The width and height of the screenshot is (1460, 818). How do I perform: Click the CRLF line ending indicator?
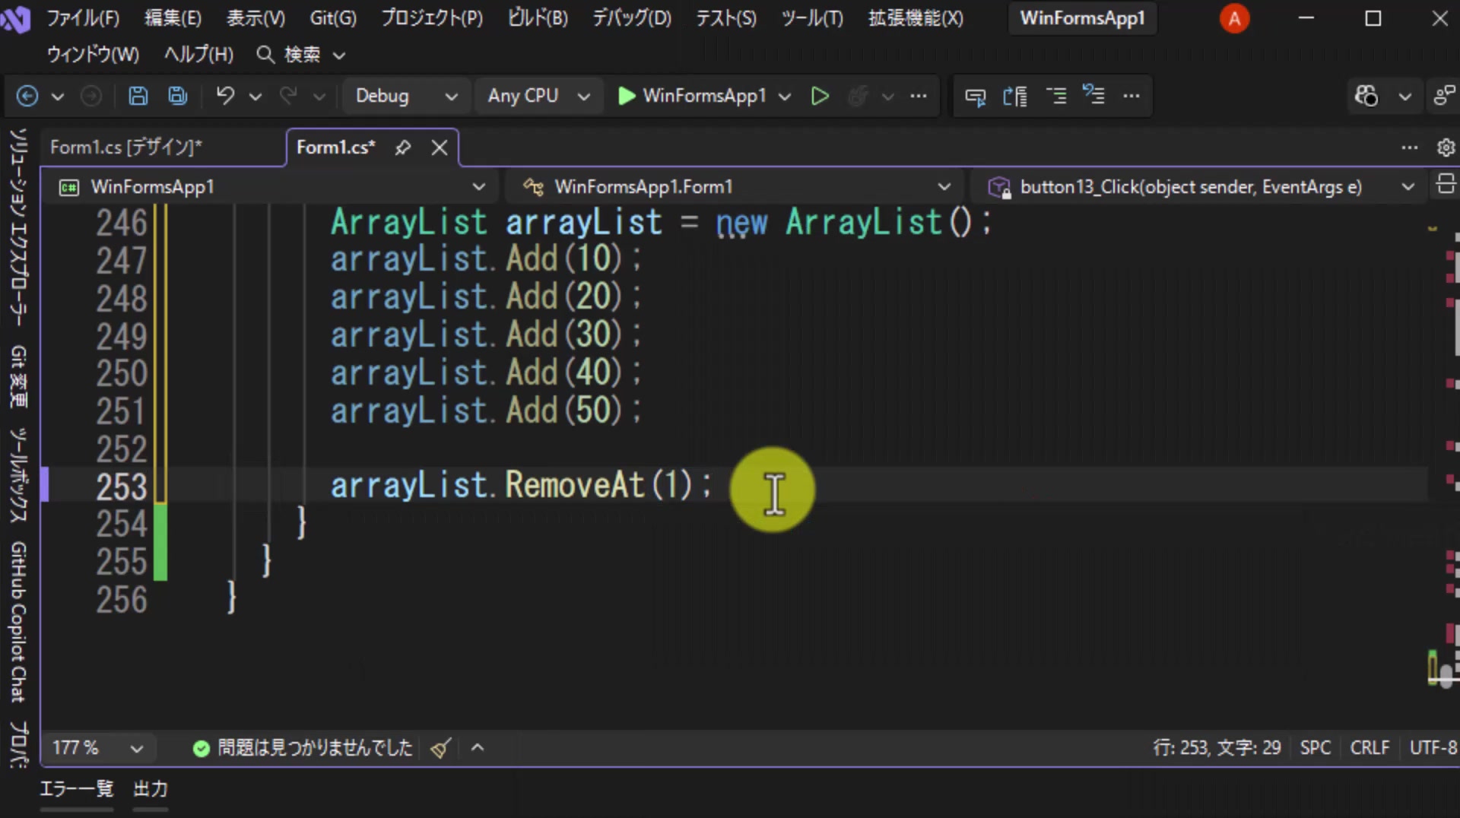1370,748
